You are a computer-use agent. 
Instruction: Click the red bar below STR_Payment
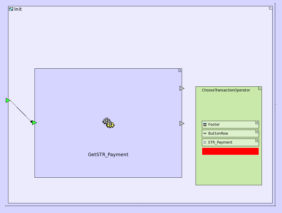[230, 151]
